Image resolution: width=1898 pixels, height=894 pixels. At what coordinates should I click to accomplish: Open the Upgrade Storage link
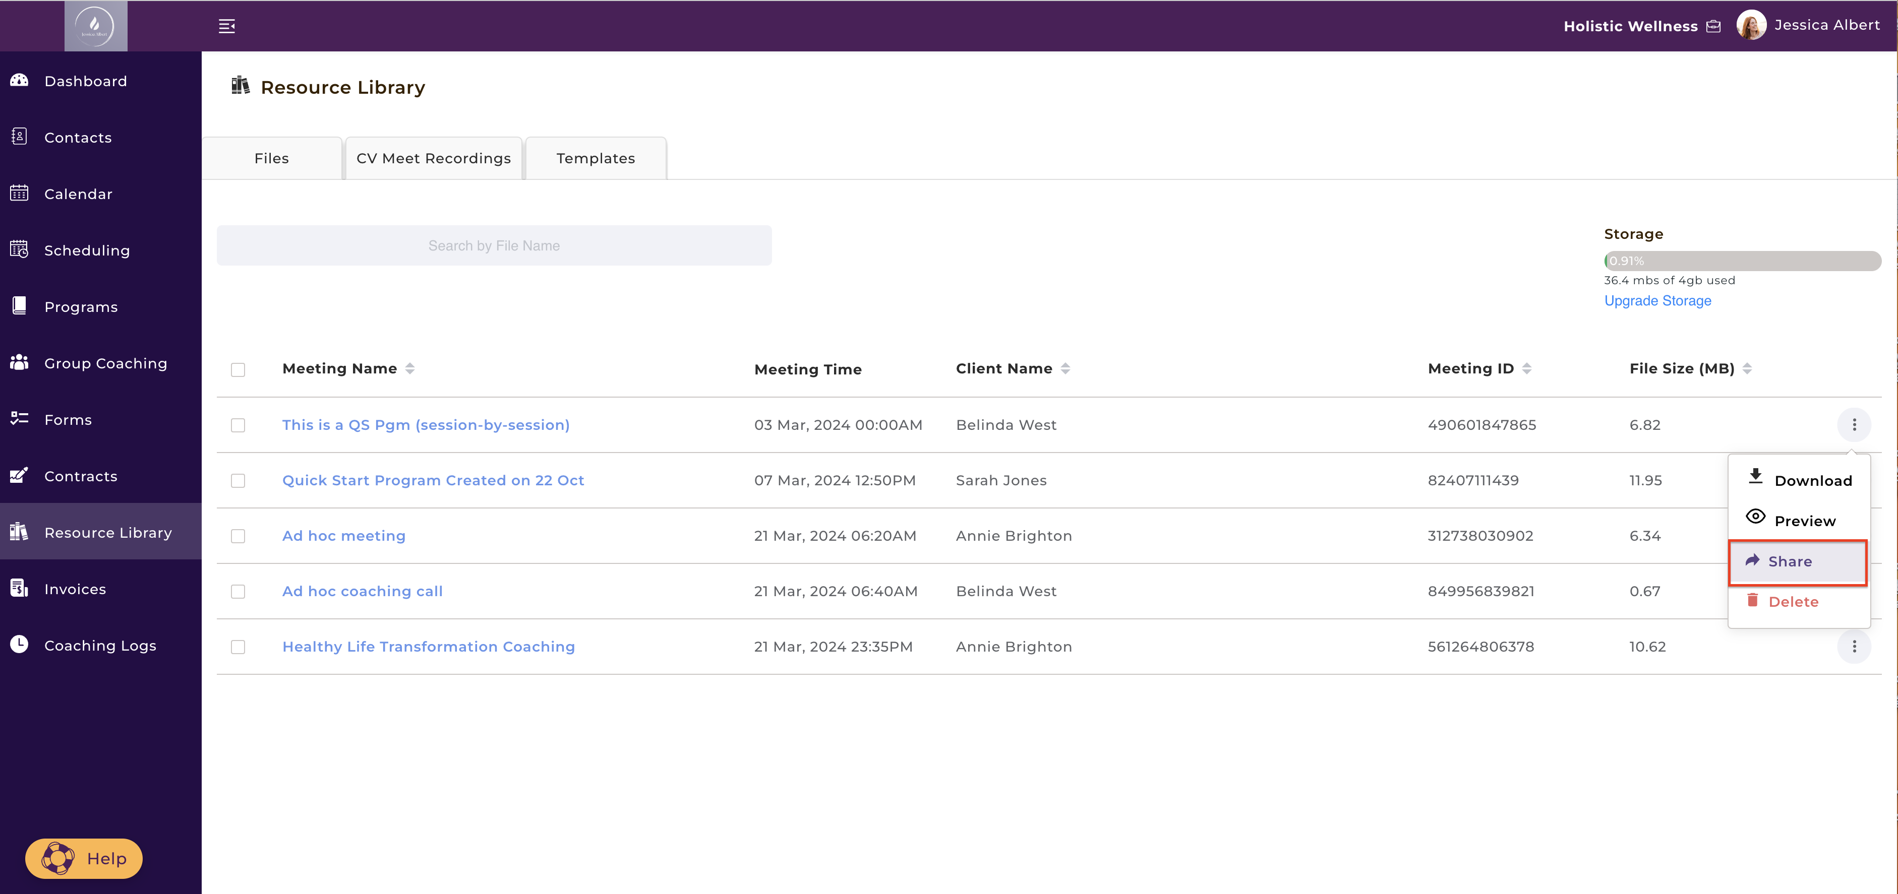coord(1658,300)
